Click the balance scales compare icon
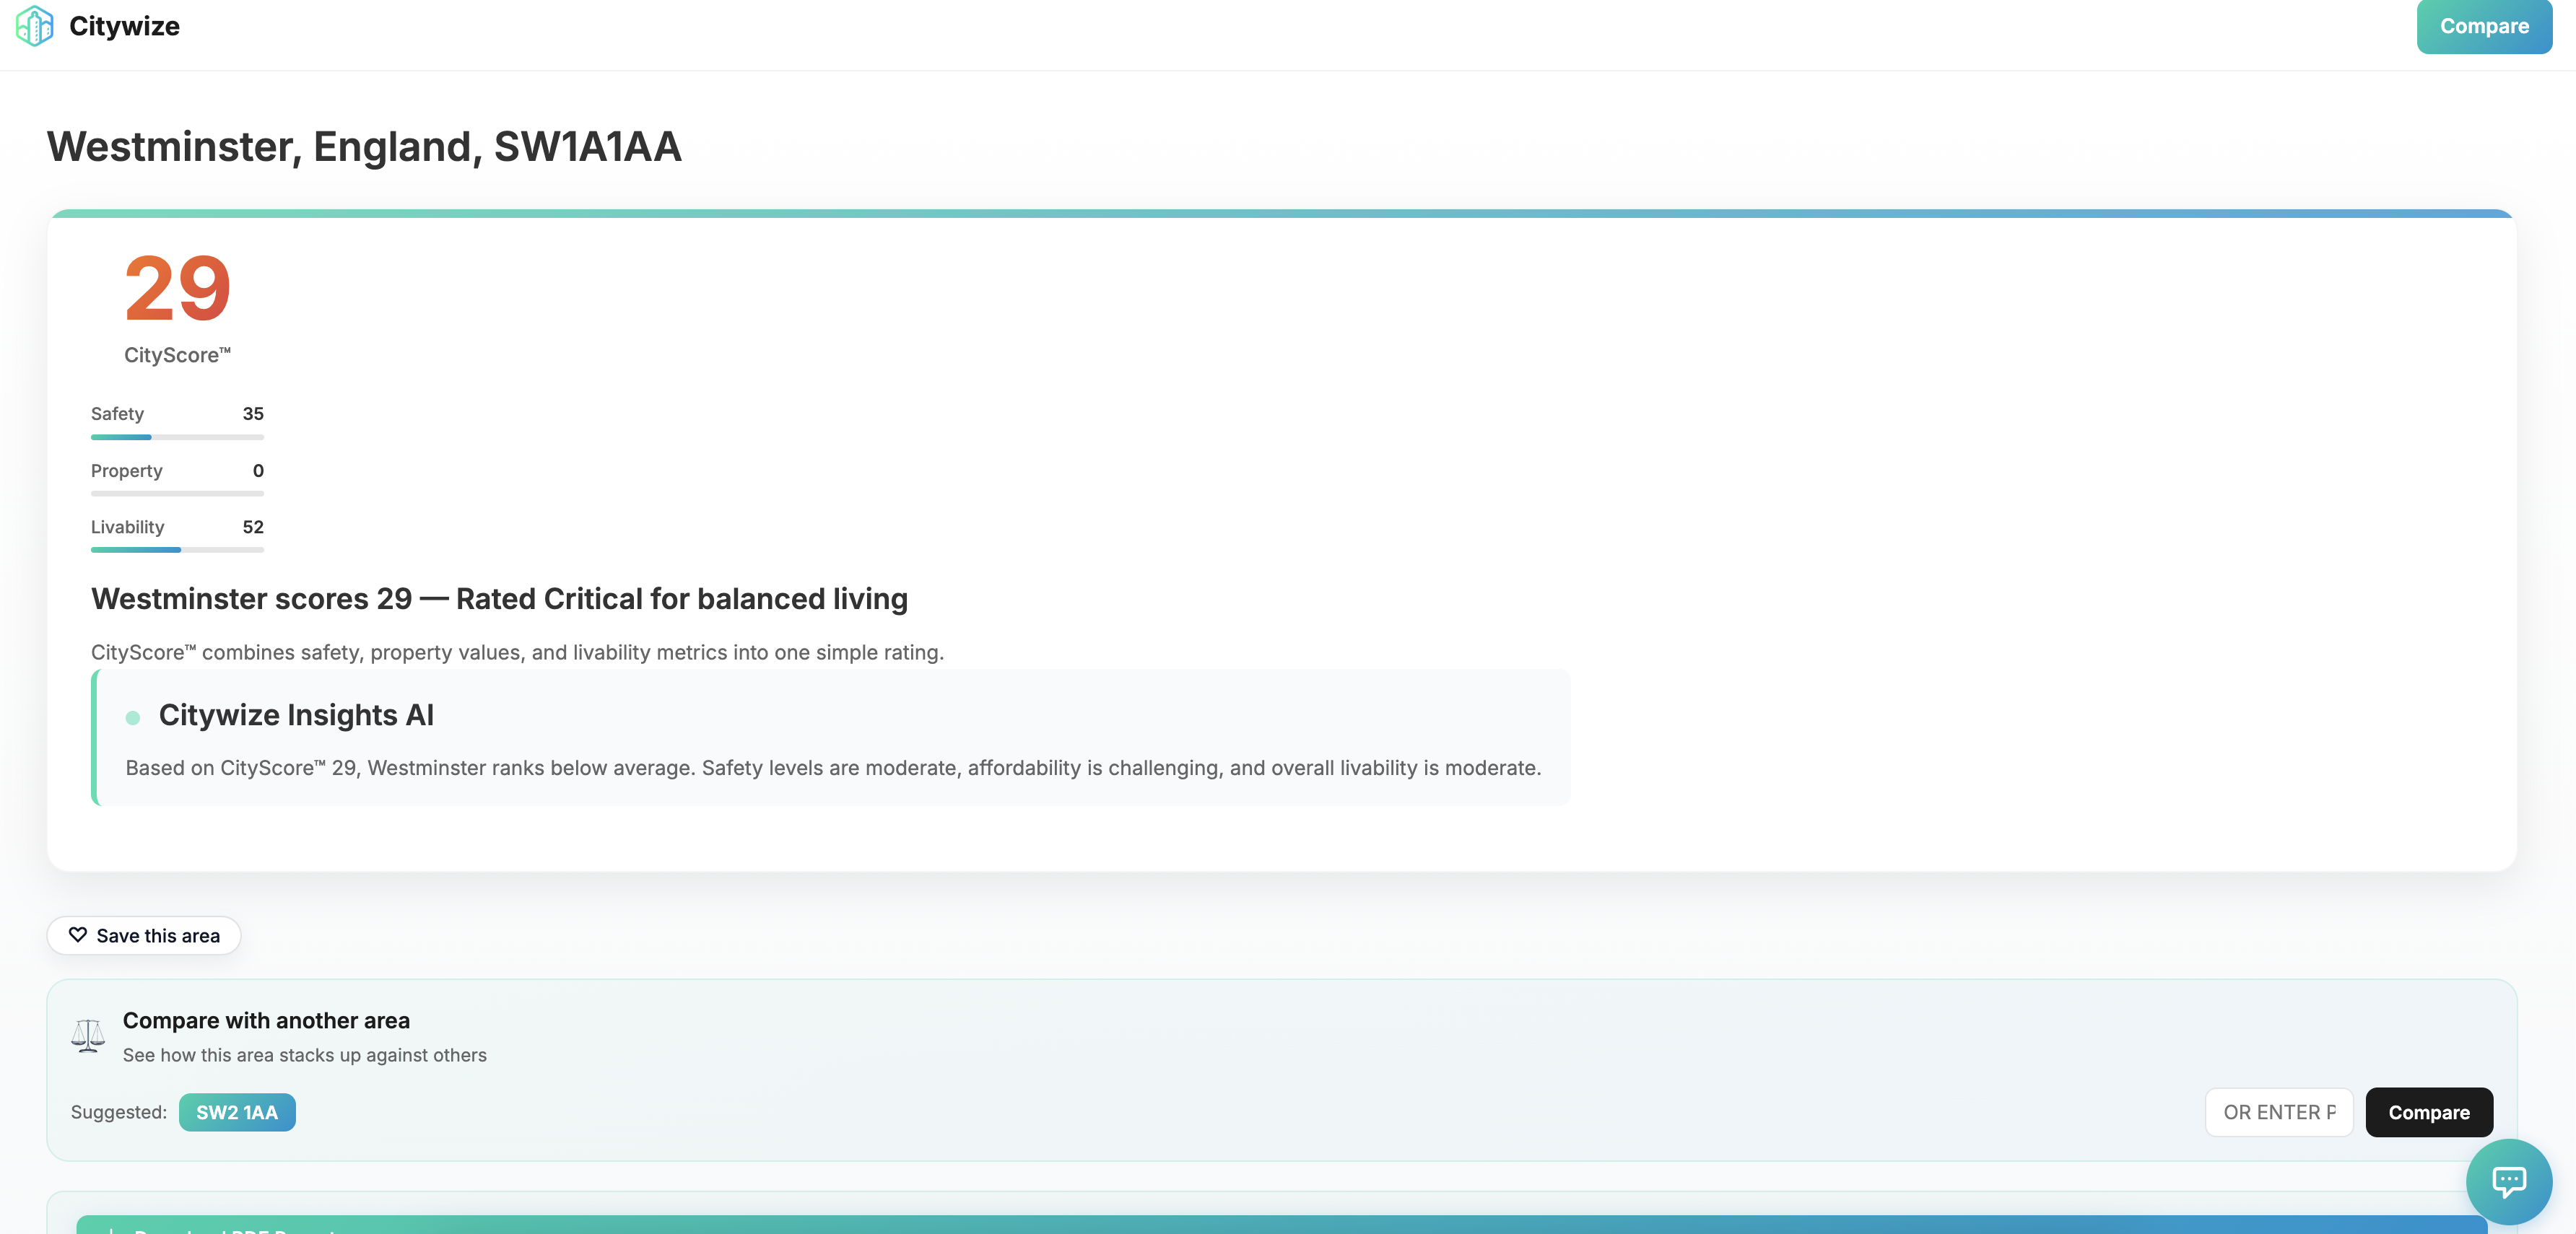This screenshot has height=1234, width=2576. click(88, 1035)
